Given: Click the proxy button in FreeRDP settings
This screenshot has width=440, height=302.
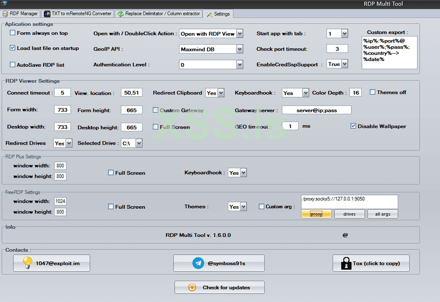Looking at the screenshot, I should coord(316,214).
